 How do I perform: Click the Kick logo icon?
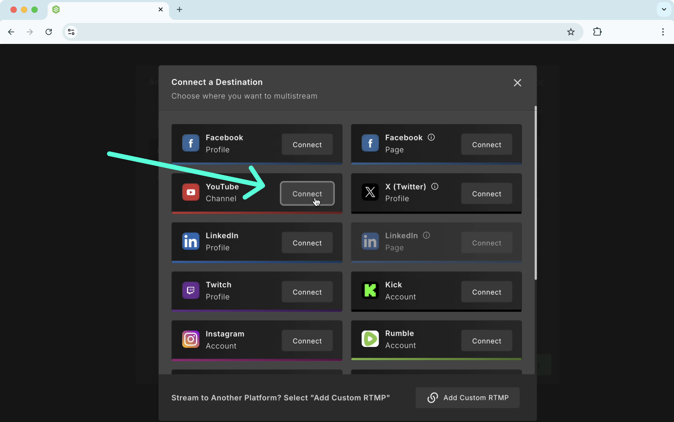point(370,290)
